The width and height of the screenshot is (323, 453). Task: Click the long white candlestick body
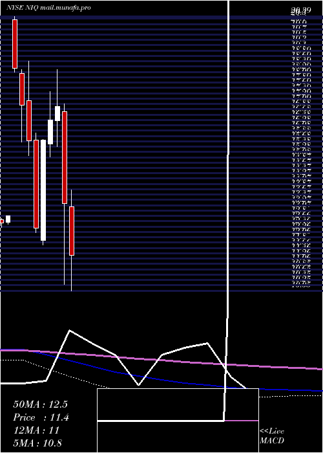point(43,190)
